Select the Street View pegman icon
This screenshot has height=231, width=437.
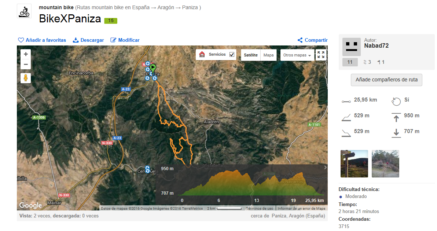click(26, 78)
